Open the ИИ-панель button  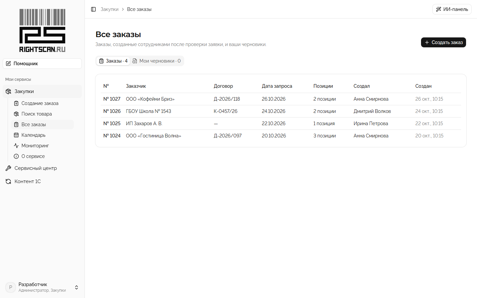pos(452,9)
